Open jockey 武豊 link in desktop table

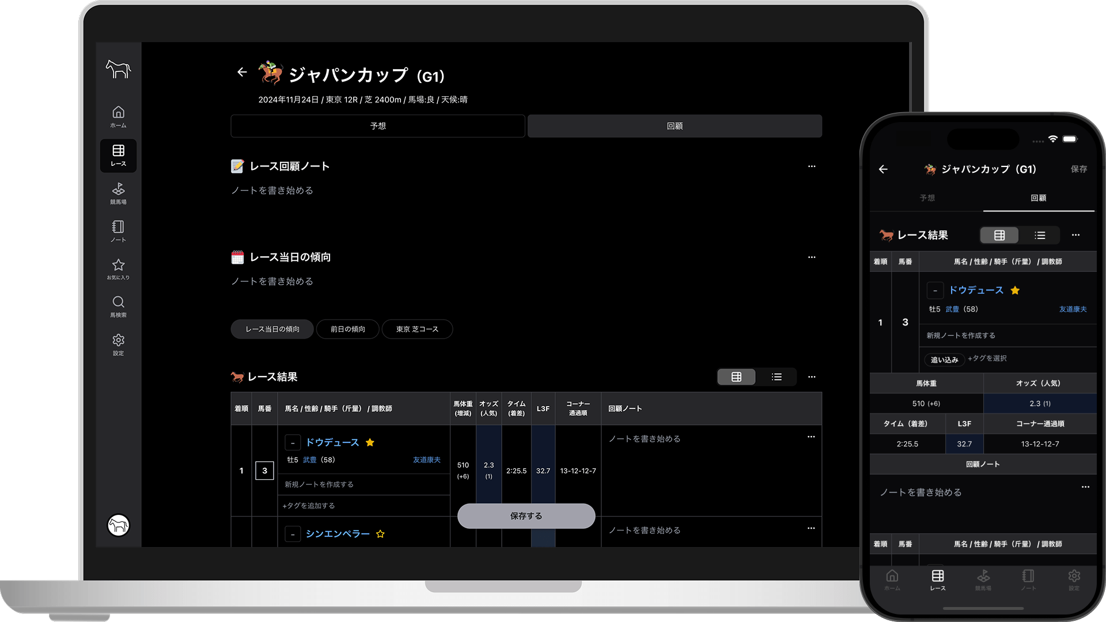click(309, 460)
